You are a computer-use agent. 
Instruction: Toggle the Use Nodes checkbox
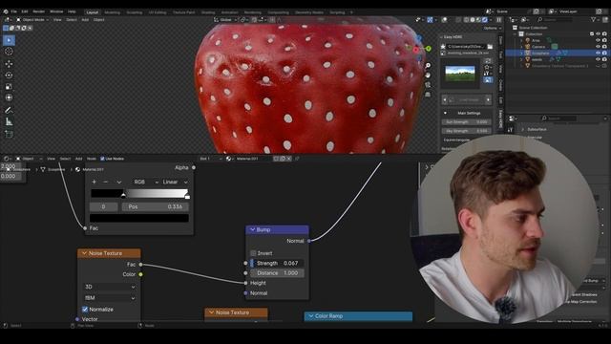pos(102,159)
